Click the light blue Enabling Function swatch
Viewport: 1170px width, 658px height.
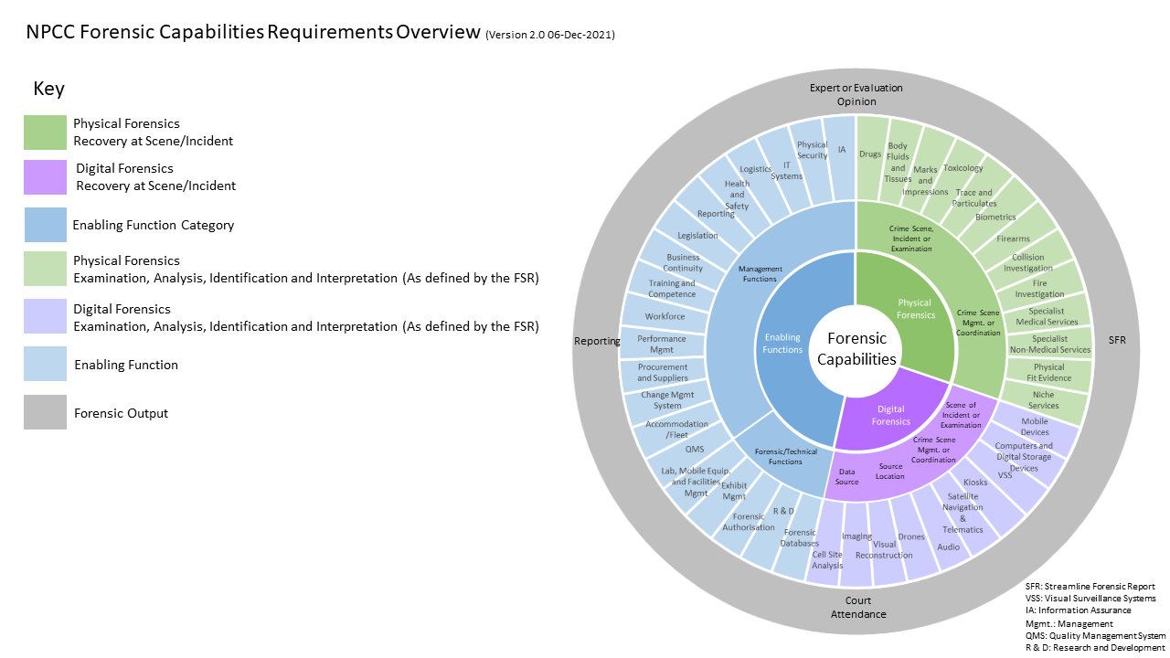click(45, 364)
